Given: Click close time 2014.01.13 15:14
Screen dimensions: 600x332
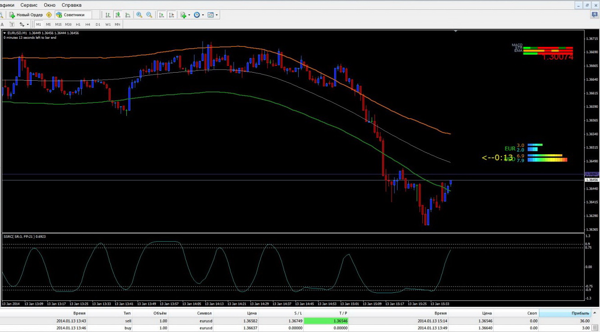Looking at the screenshot, I should click(x=433, y=321).
